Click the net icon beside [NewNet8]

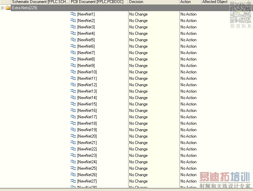click(x=73, y=59)
